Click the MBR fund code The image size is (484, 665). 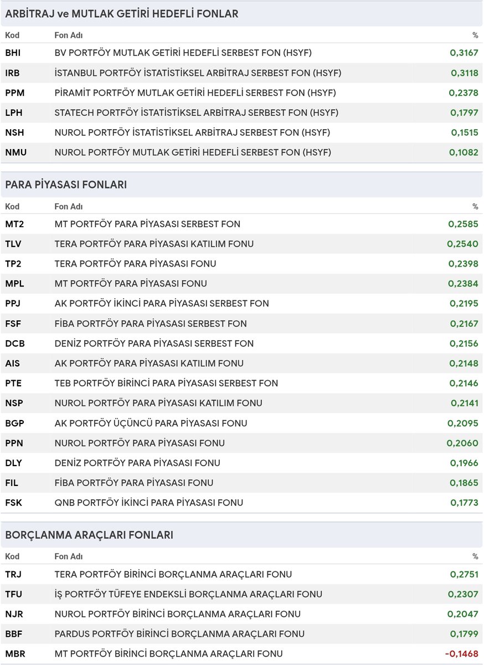[15, 654]
